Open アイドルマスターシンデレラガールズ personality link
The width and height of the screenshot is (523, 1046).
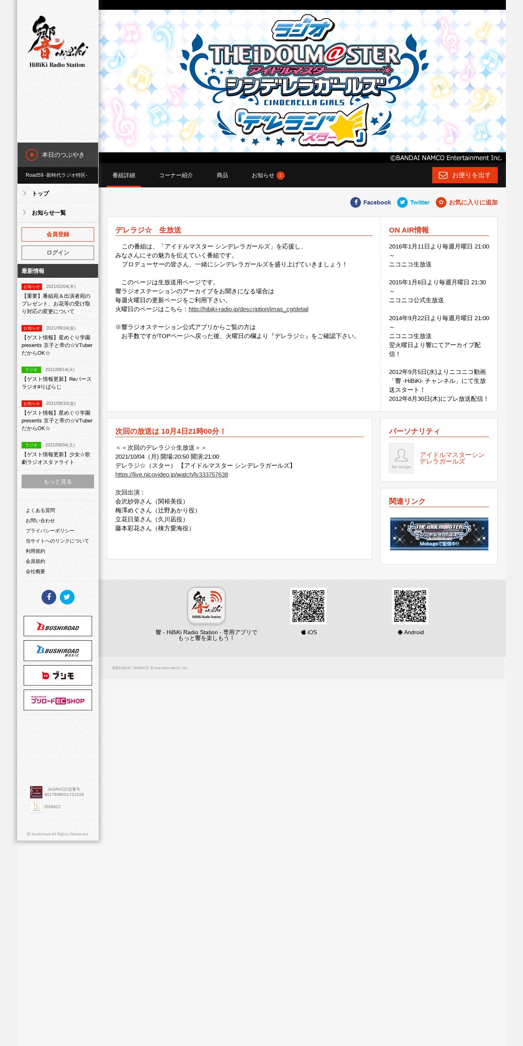452,458
